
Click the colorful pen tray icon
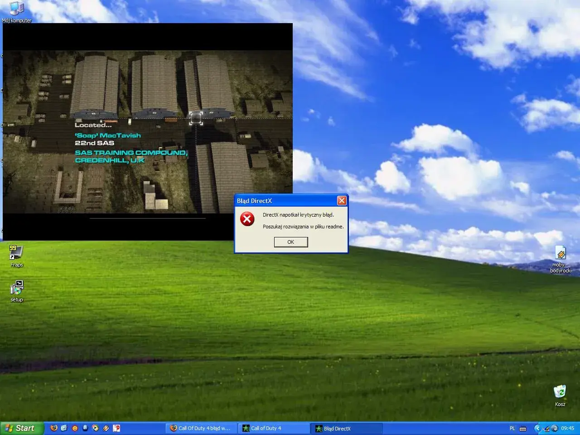click(547, 428)
